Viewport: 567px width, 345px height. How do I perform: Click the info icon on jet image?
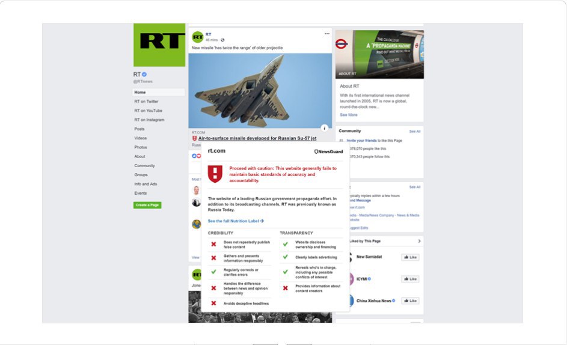[324, 127]
